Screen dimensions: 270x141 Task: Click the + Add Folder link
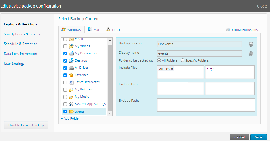click(x=70, y=118)
